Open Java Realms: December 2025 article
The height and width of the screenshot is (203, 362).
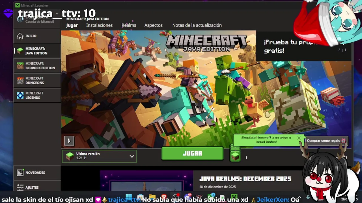[x=245, y=179]
